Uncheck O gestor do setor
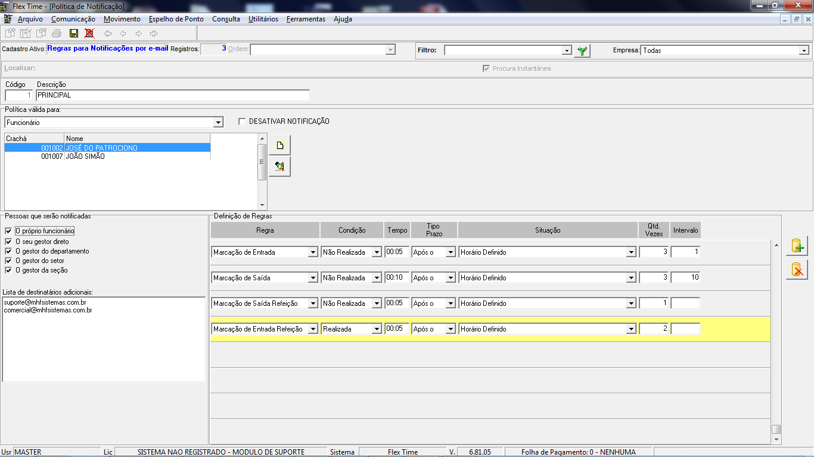The width and height of the screenshot is (814, 457). [x=8, y=261]
